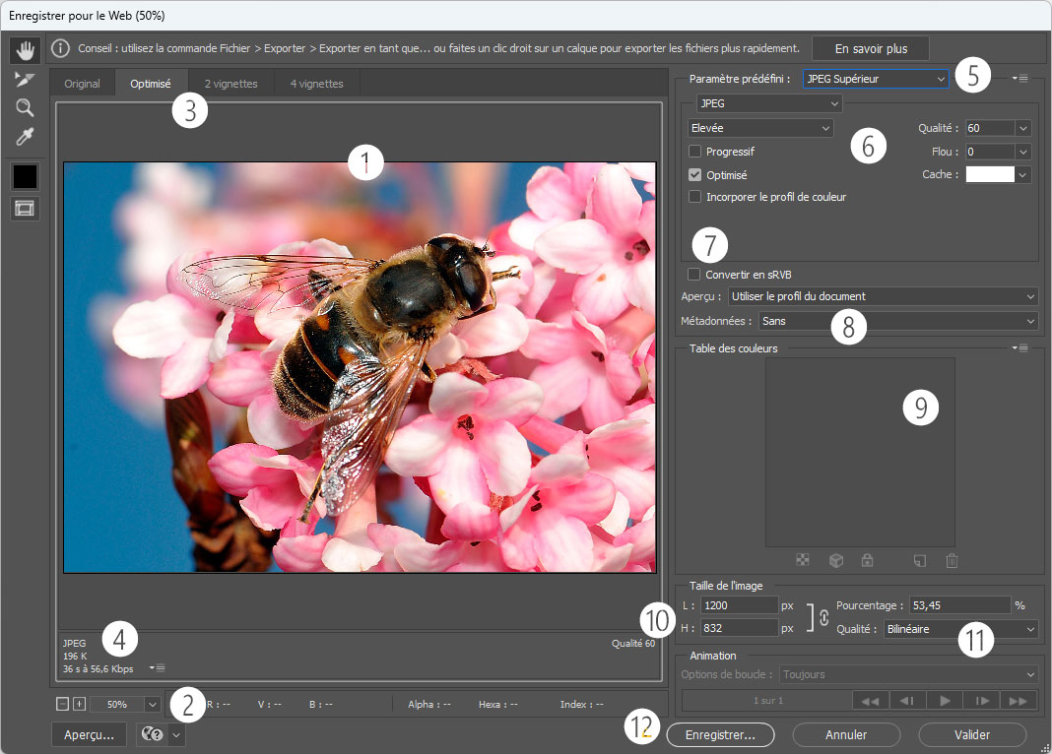
Task: Click the En savoir plus button
Action: pyautogui.click(x=871, y=48)
